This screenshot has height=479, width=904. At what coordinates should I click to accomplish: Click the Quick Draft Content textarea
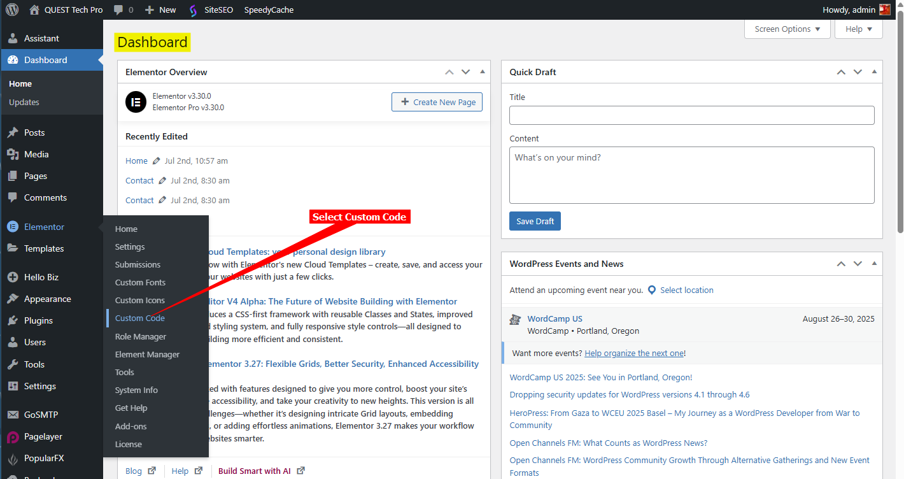[692, 175]
